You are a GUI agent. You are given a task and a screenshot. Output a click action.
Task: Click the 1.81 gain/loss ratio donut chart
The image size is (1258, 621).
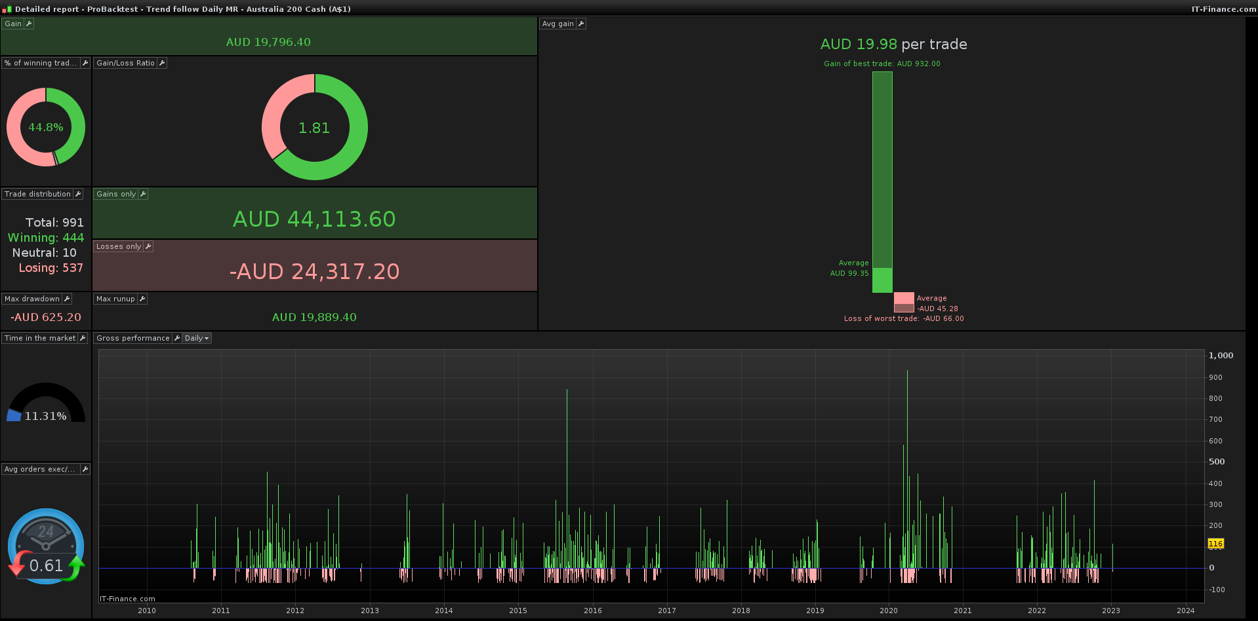coord(315,127)
